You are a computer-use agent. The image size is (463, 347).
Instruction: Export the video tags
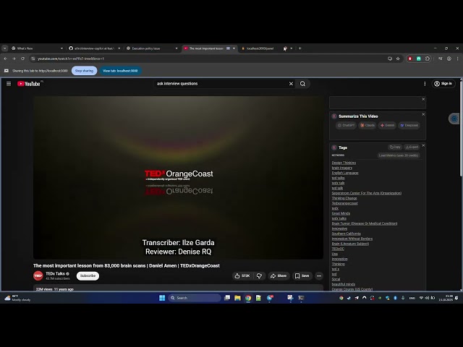click(412, 147)
